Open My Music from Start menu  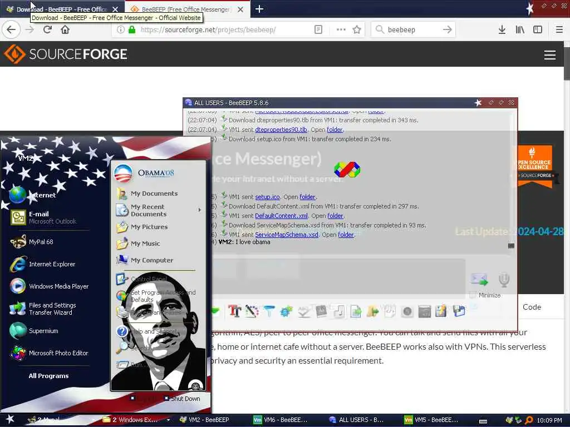click(x=145, y=244)
